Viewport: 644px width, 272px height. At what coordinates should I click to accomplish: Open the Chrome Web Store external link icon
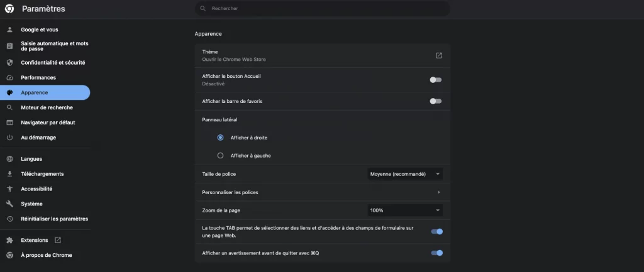tap(439, 55)
